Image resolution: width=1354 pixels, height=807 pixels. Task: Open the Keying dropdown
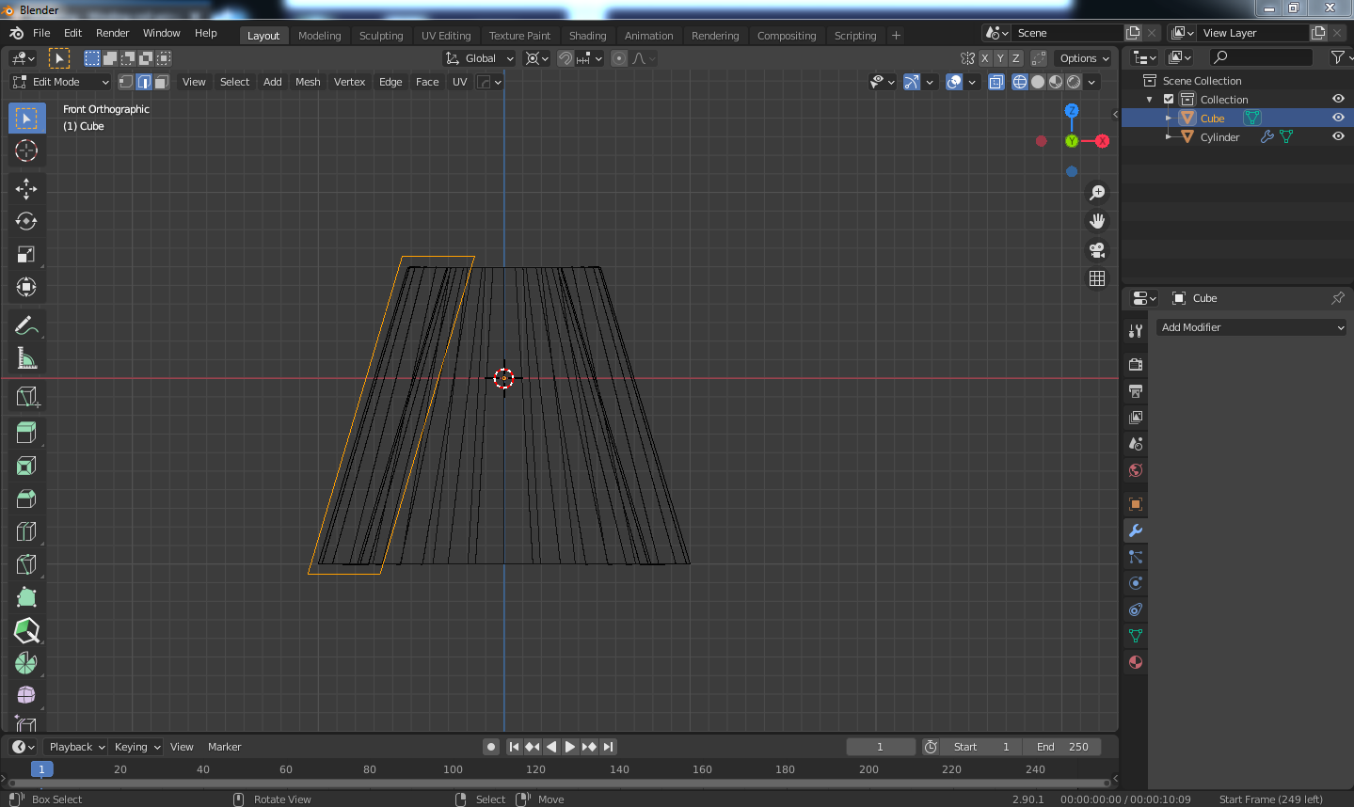point(136,747)
